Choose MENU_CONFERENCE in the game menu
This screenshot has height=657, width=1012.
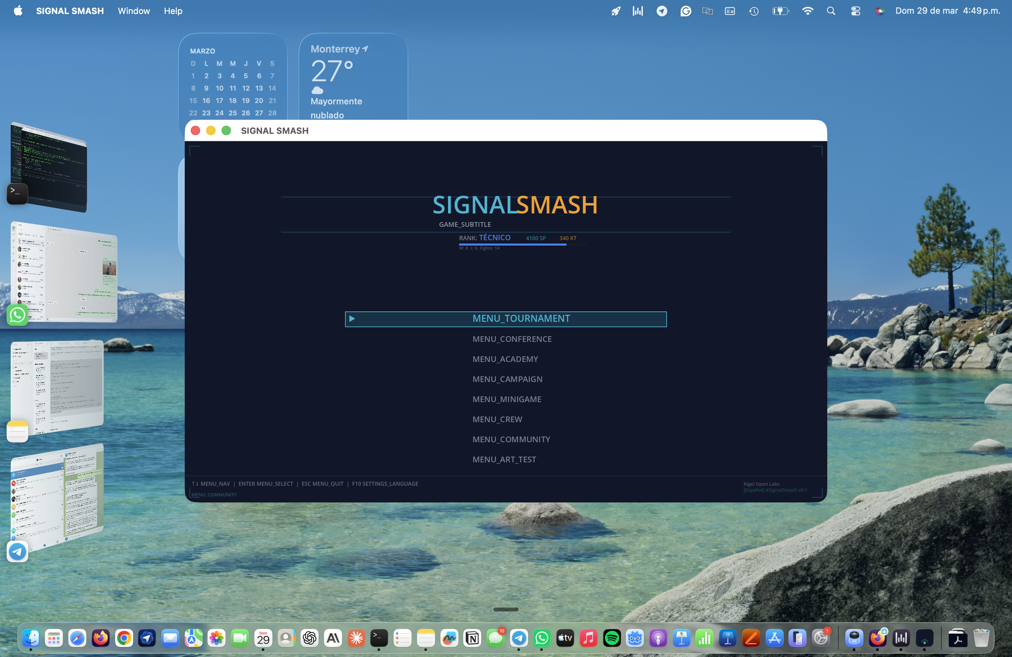512,339
